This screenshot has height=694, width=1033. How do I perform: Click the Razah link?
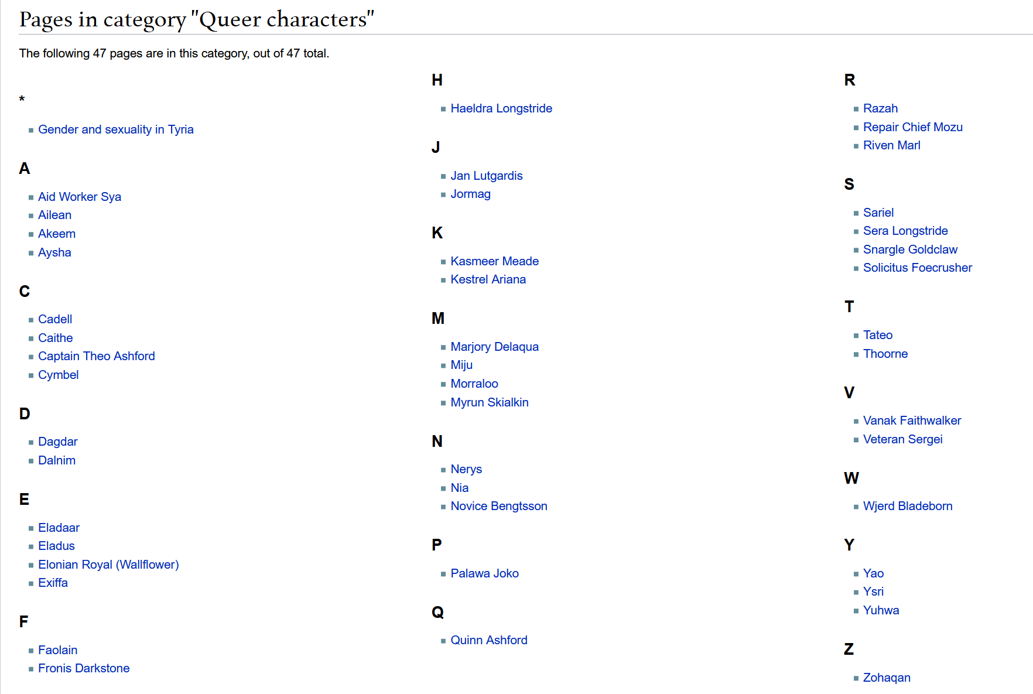(880, 108)
